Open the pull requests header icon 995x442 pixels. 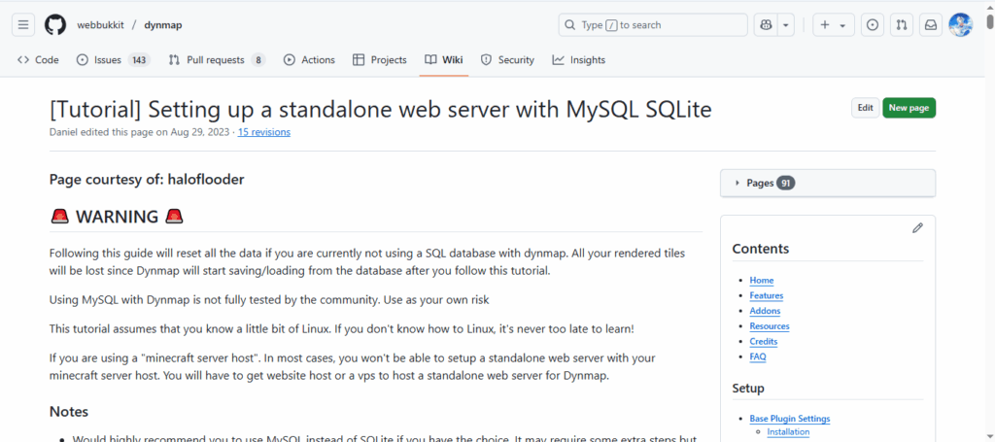902,24
